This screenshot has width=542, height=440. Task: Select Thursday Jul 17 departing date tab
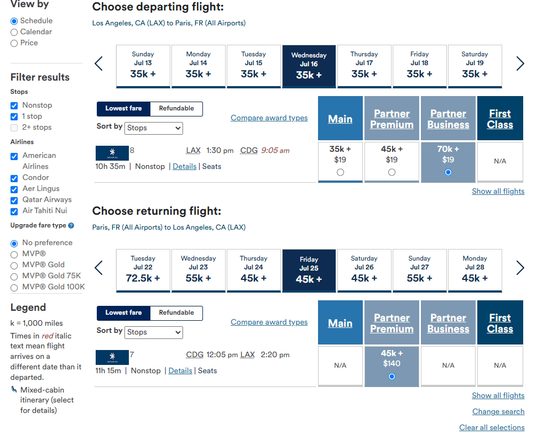point(364,66)
